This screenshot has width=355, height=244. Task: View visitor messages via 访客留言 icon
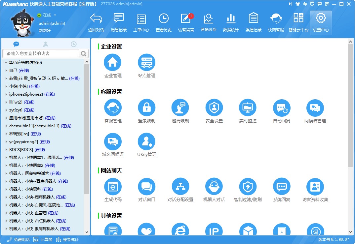186,22
